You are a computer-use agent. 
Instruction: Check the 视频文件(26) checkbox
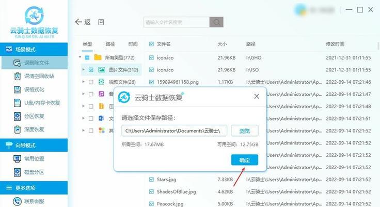click(91, 82)
